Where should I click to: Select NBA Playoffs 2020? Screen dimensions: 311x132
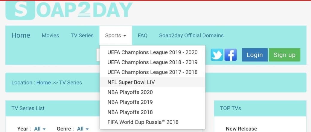click(130, 92)
